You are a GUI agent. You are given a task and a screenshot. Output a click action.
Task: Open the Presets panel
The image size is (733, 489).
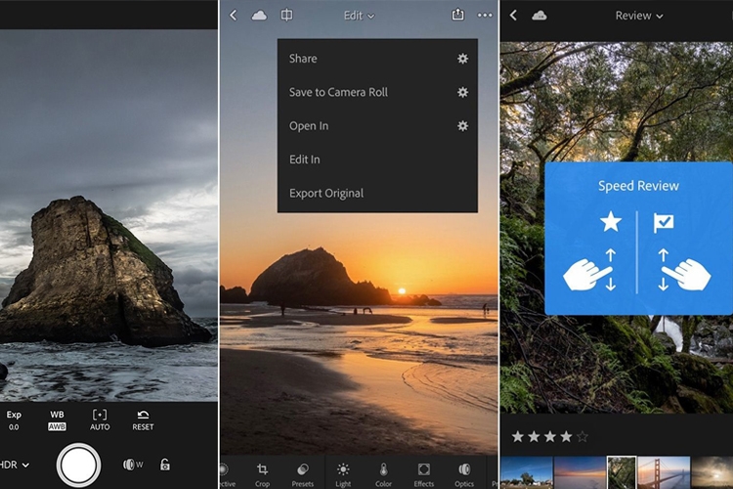point(302,475)
